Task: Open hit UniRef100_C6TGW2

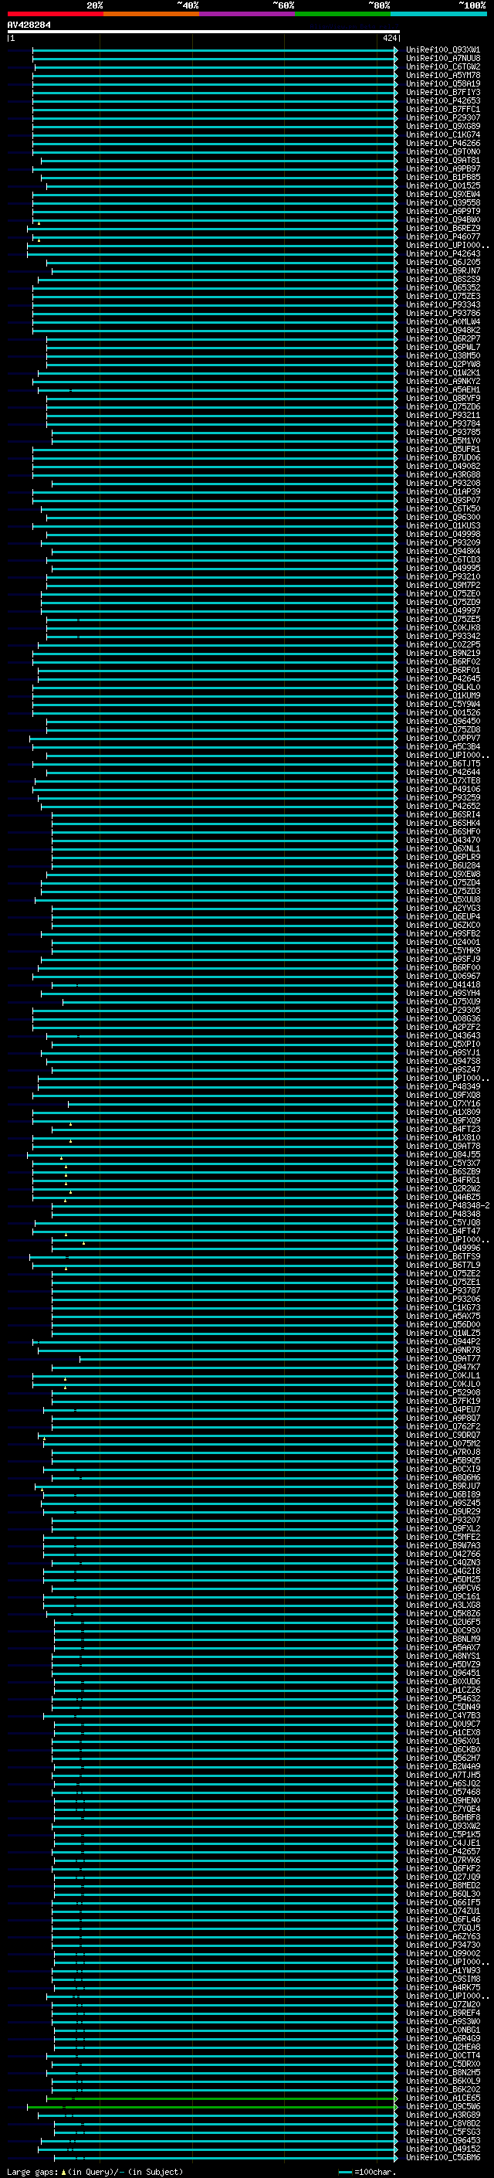Action: click(443, 66)
